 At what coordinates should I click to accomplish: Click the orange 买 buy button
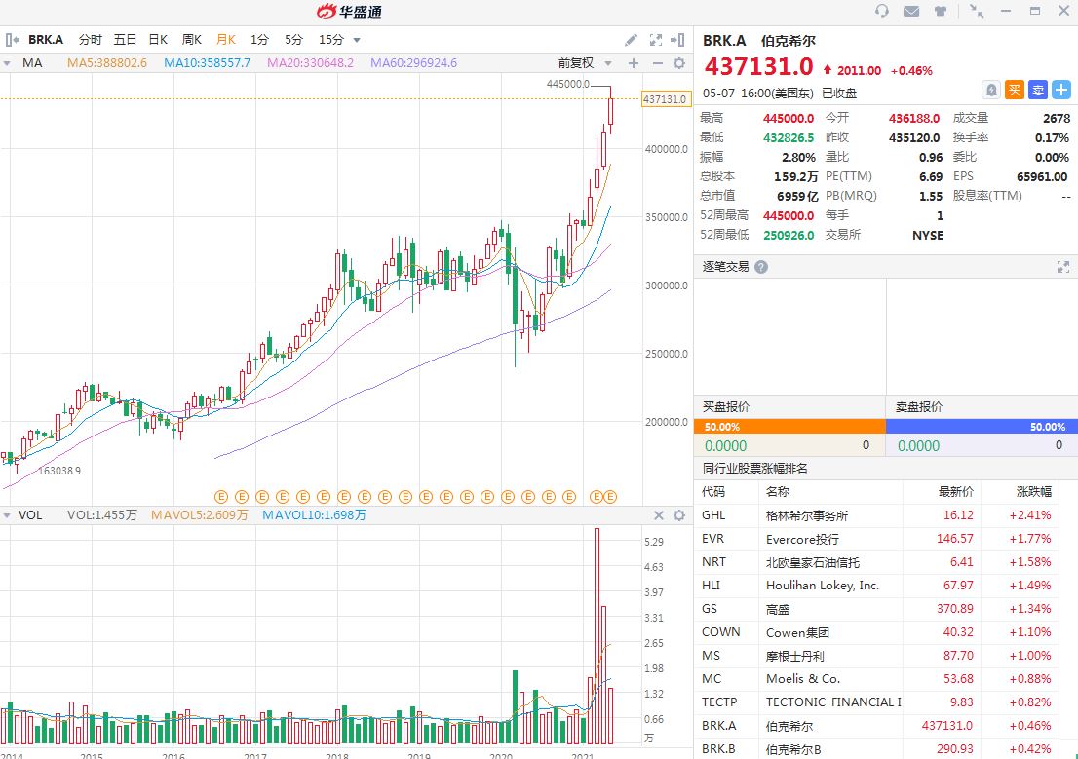(1015, 90)
